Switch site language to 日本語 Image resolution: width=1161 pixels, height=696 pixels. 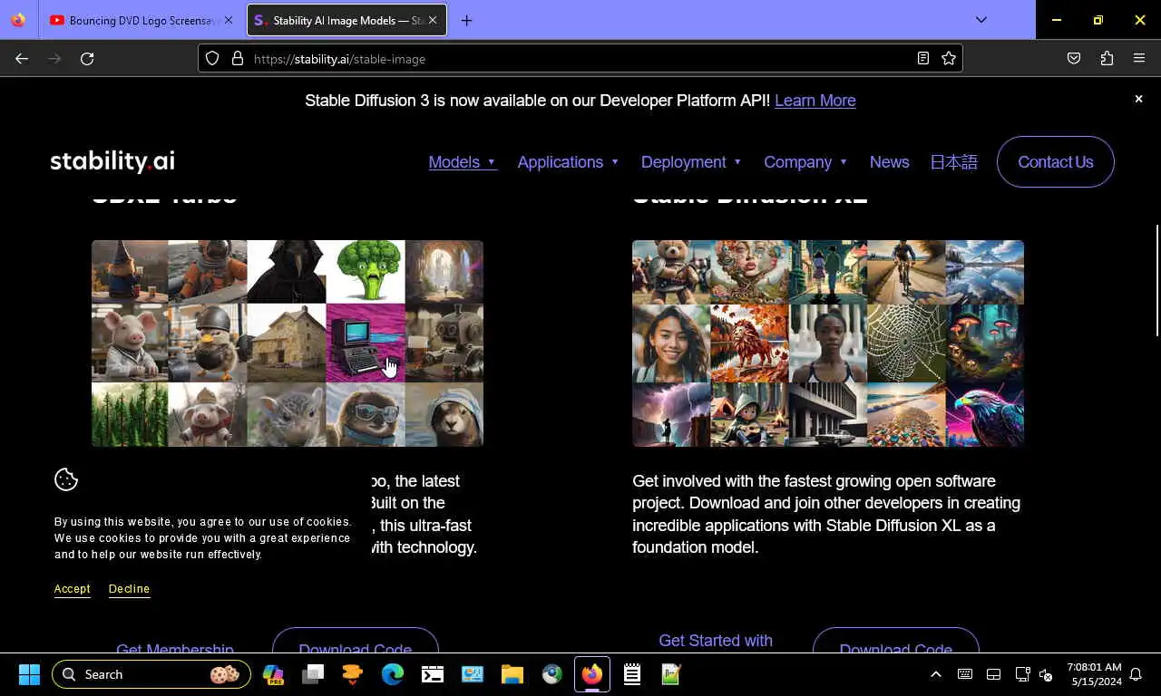953,162
